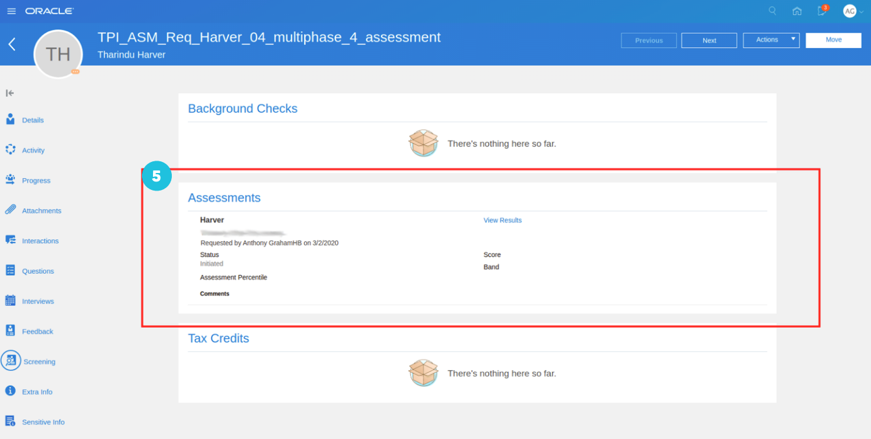
Task: Click the Interactions icon
Action: coord(10,240)
